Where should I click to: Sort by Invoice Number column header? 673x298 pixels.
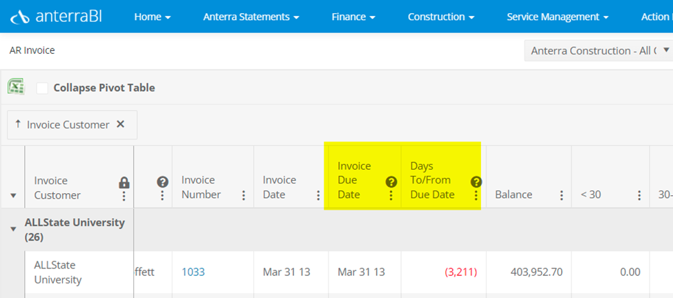(x=201, y=188)
